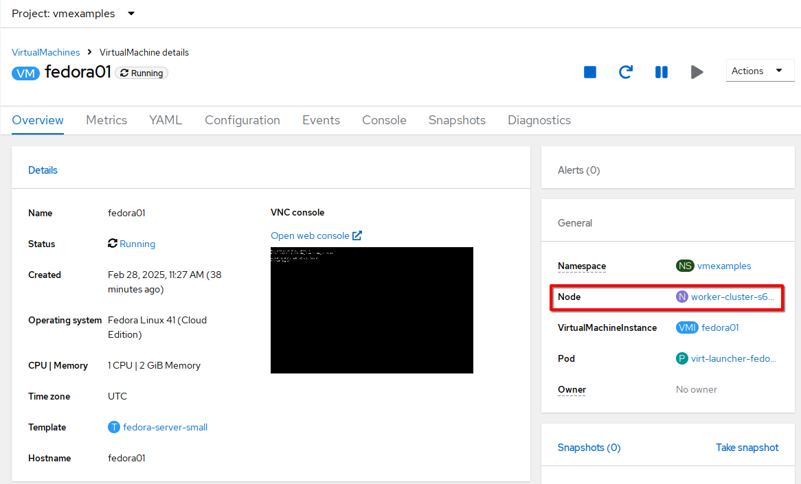Go to VirtualMachines breadcrumb link
Screen dimensions: 801x484
click(x=45, y=52)
